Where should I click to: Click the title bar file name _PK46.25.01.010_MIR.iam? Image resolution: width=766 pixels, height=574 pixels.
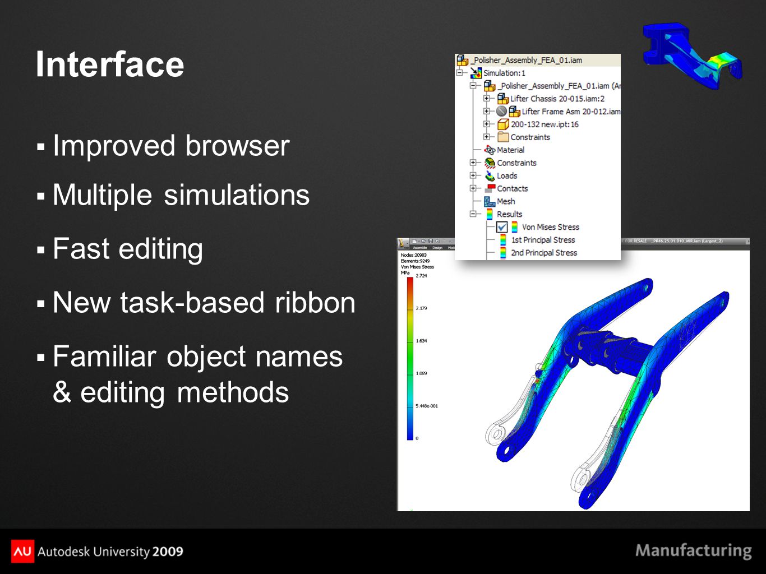click(x=677, y=241)
